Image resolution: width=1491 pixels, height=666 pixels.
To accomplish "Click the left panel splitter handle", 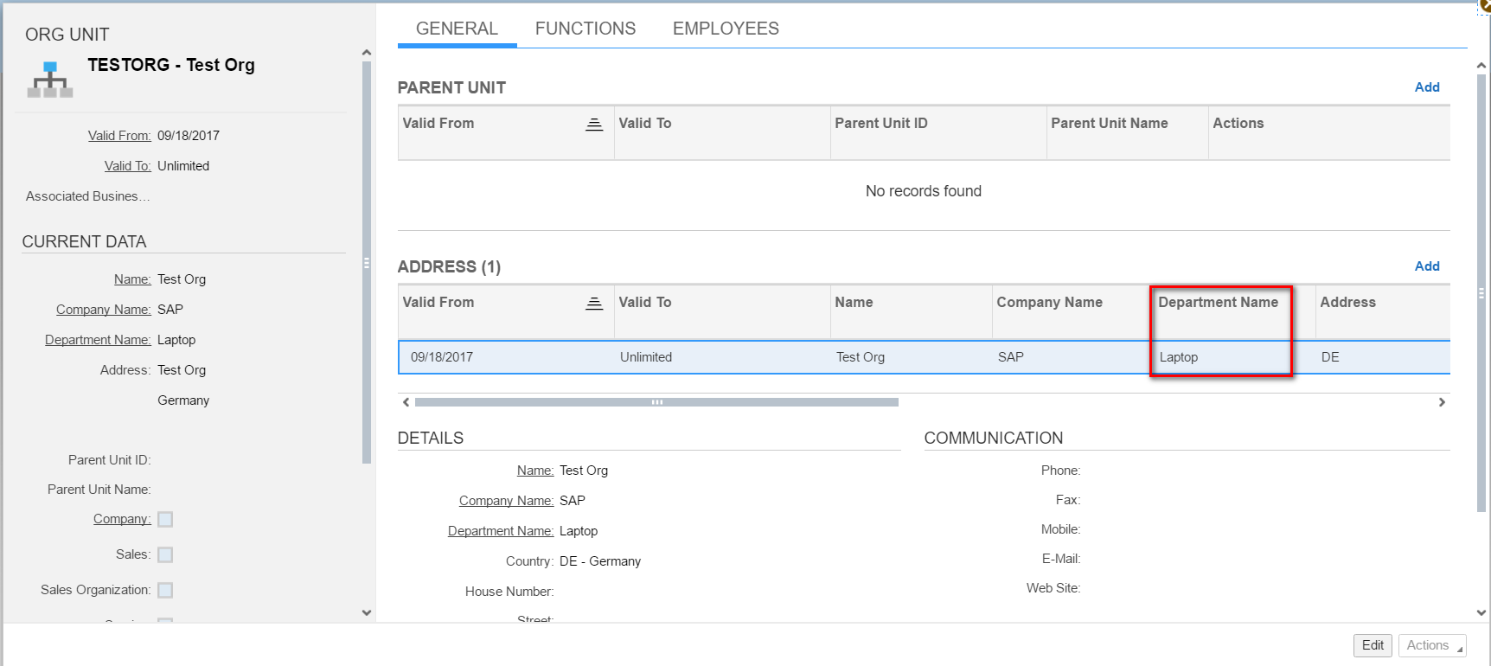I will click(x=367, y=263).
